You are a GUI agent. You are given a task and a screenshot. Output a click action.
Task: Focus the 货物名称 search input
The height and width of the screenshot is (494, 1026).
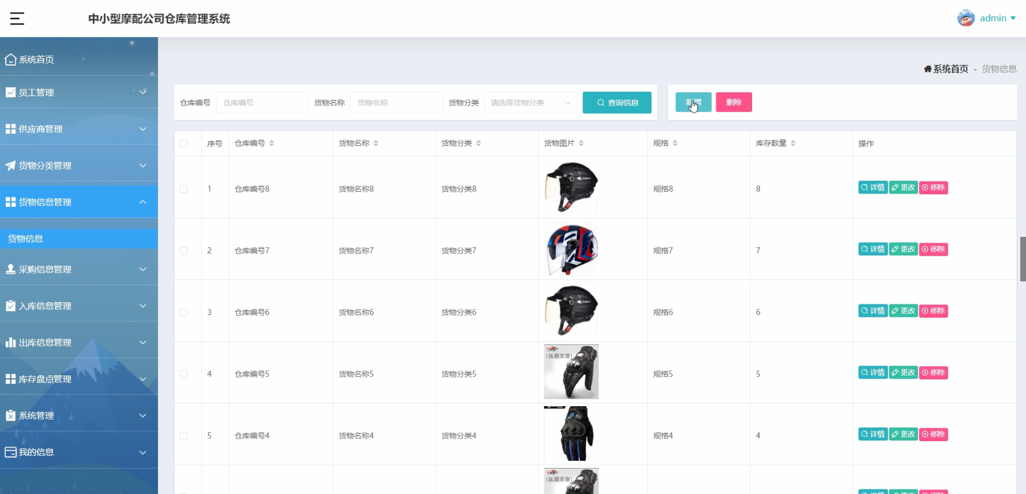[x=396, y=102]
